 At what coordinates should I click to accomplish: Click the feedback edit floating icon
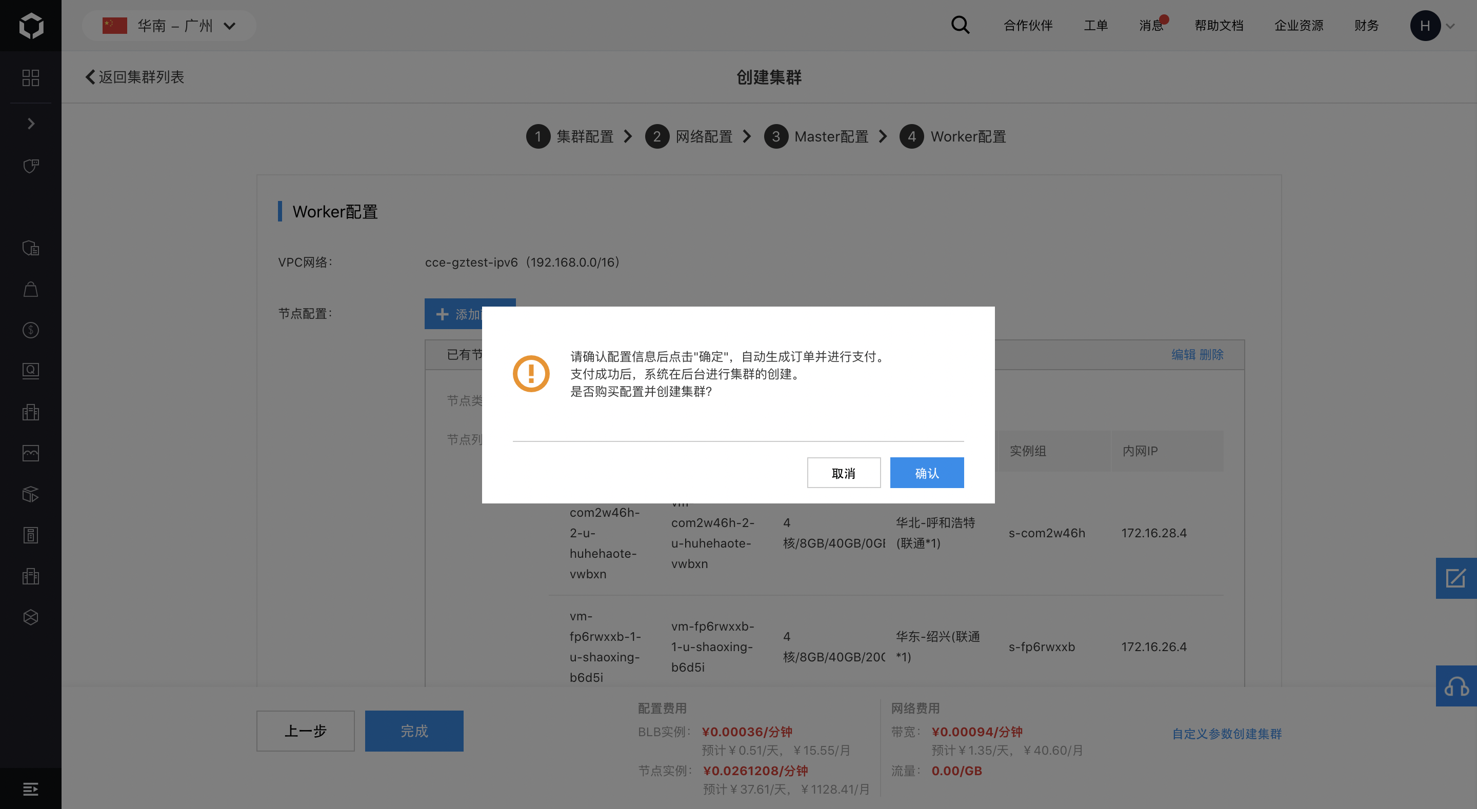(x=1456, y=578)
